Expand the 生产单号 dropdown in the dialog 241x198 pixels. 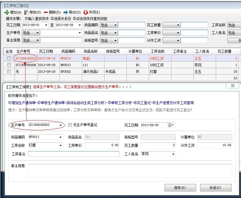60,125
